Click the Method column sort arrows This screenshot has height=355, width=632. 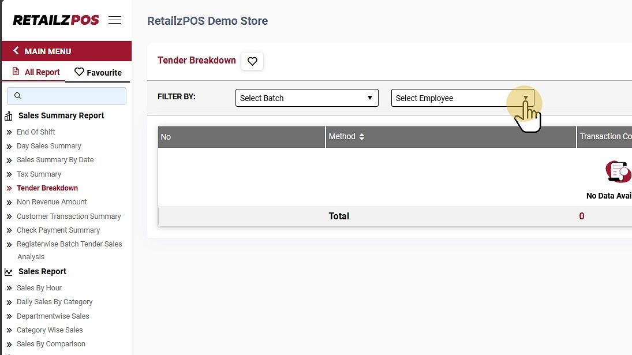coord(362,137)
